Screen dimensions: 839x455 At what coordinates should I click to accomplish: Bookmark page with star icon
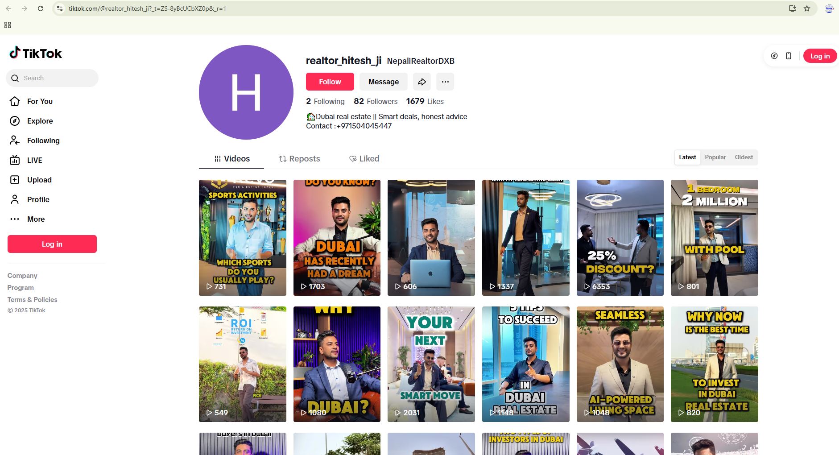pyautogui.click(x=807, y=8)
